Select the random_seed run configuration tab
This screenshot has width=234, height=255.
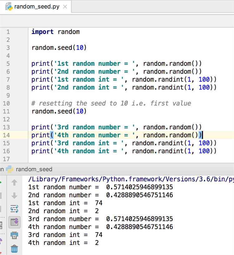pyautogui.click(x=34, y=169)
